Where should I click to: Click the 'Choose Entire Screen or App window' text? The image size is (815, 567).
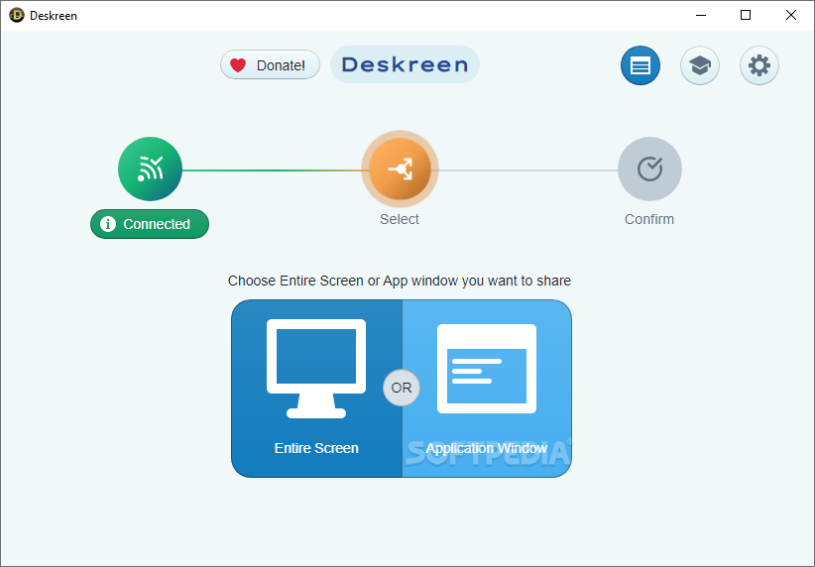coord(400,281)
